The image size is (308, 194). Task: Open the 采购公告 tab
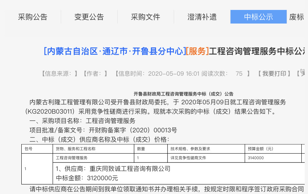[33, 17]
